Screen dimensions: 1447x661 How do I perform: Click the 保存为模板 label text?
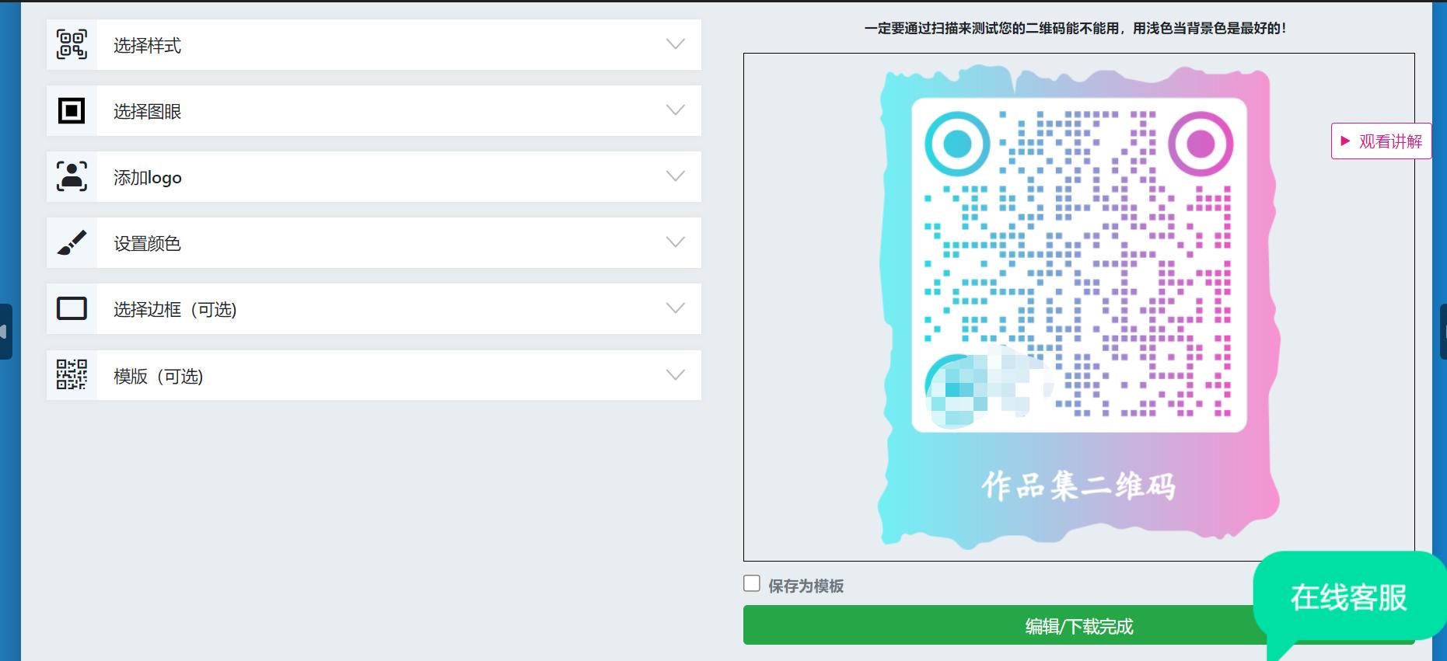click(806, 586)
